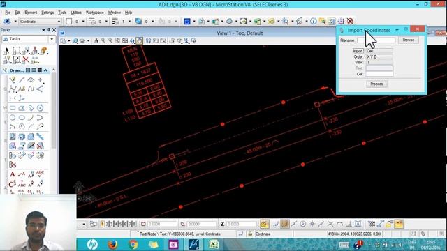This screenshot has height=251, width=447.
Task: Select the Place Active Point plus tool
Action: click(41, 80)
